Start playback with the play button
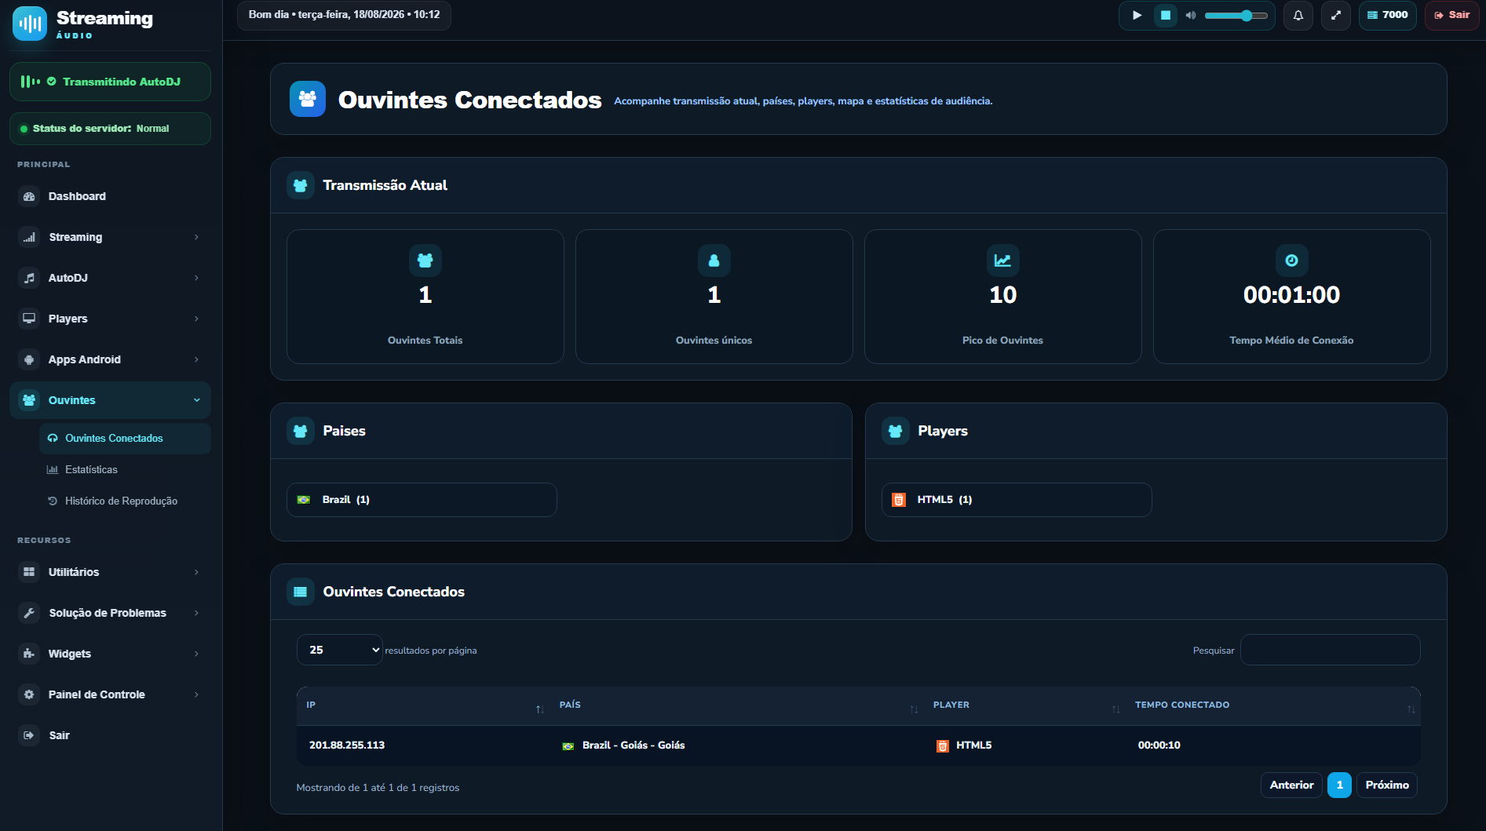 [1137, 15]
